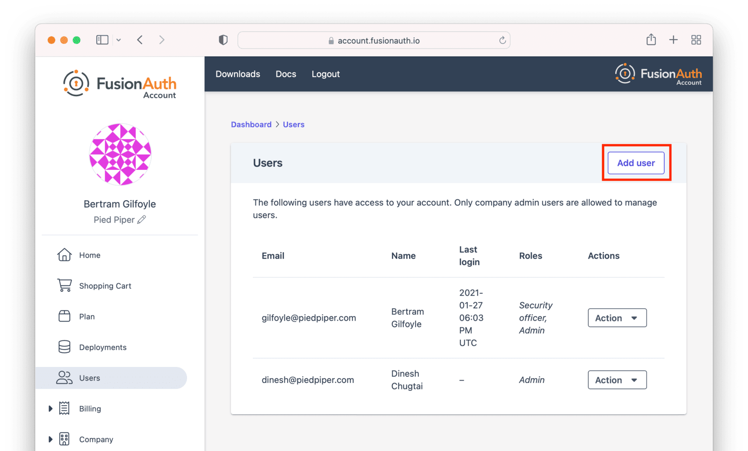Open the sidebar options chevron
748x451 pixels.
(119, 40)
